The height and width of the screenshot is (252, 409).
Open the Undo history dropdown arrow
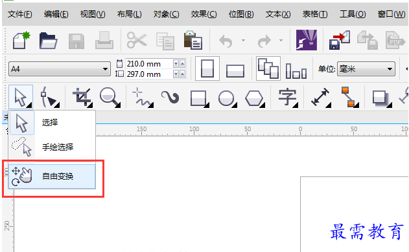point(243,40)
